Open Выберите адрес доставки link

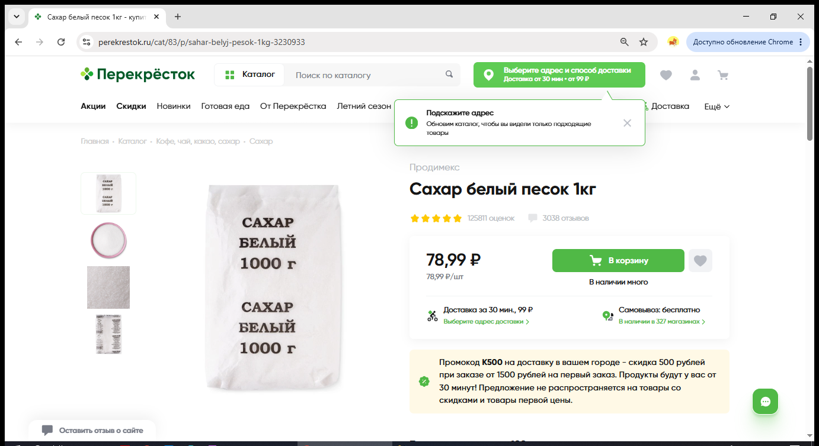tap(486, 322)
